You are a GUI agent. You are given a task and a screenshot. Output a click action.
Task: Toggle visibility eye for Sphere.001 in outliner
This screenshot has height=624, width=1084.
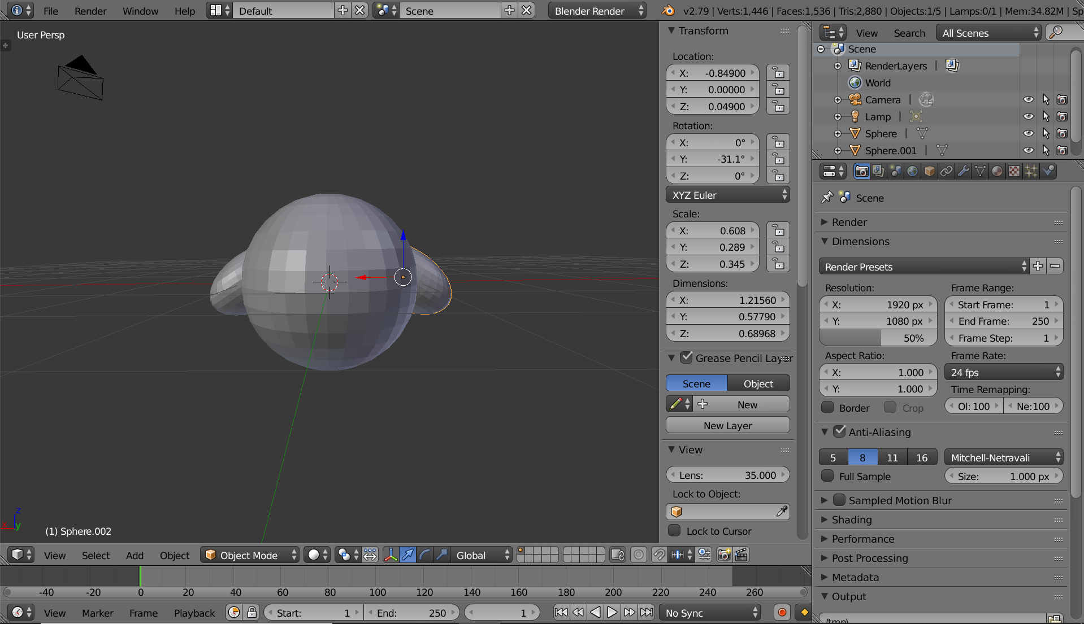[x=1029, y=151]
